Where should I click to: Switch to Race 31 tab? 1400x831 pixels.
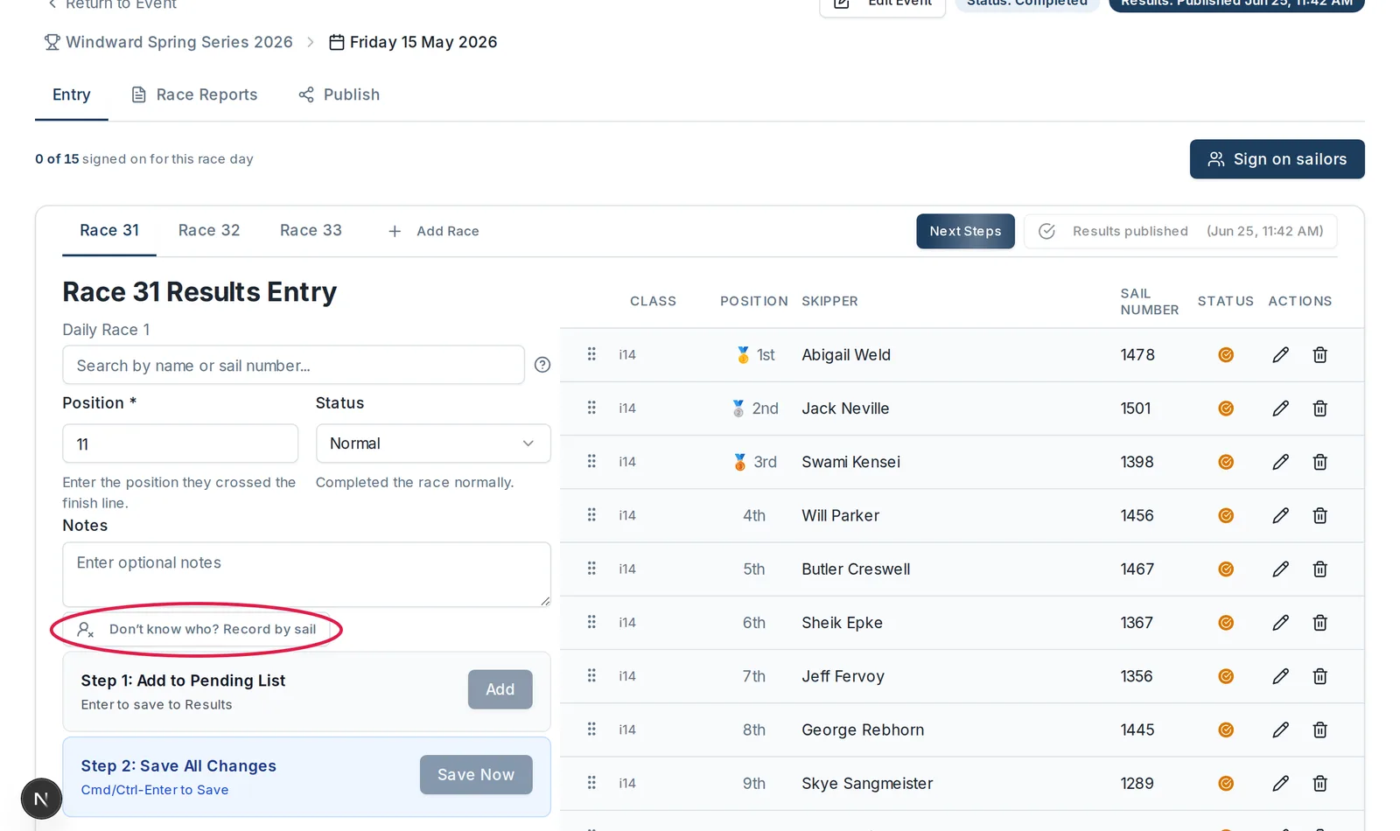(x=109, y=231)
